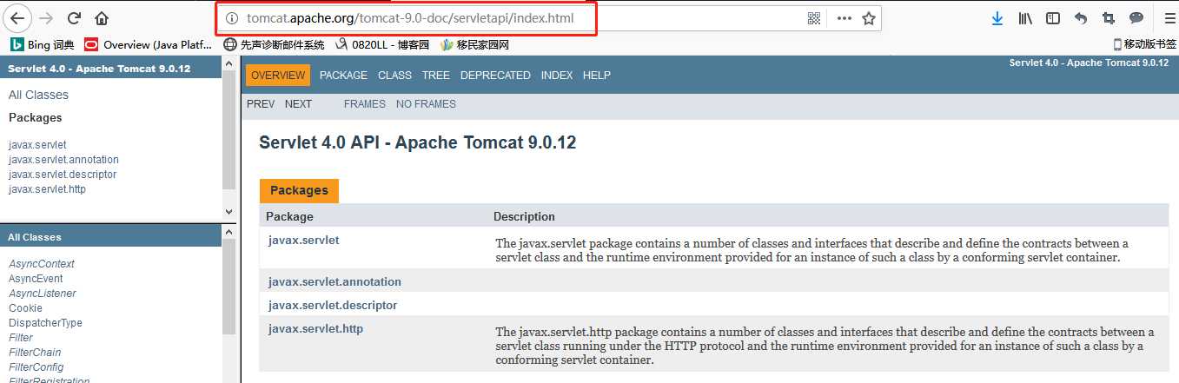
Task: Open the TREE navigation tab
Action: click(x=436, y=76)
